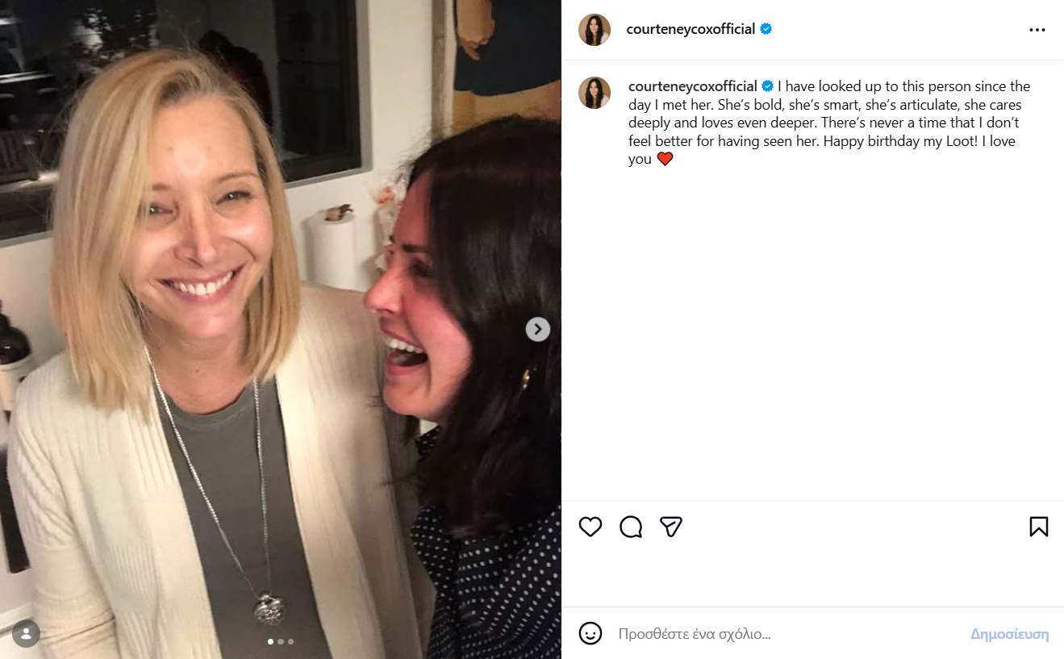
Task: Open comments via the speech bubble icon
Action: pyautogui.click(x=631, y=527)
